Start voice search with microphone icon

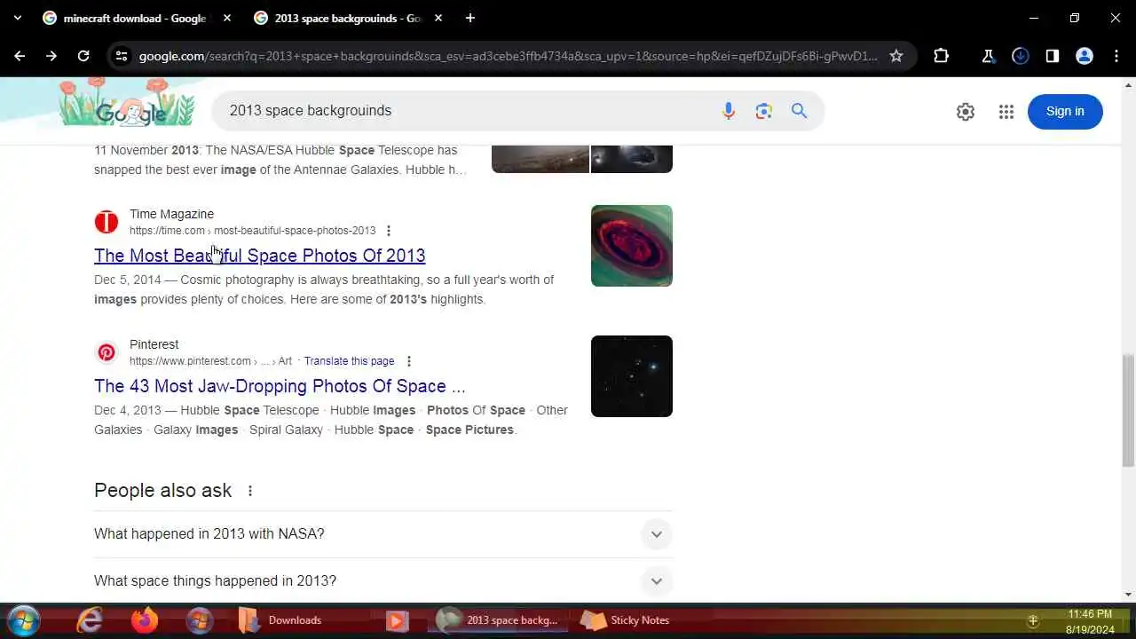(x=729, y=111)
